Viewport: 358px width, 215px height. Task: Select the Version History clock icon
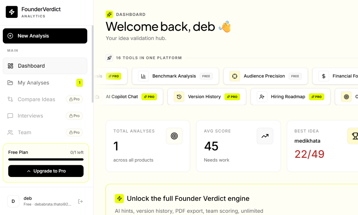pos(179,96)
